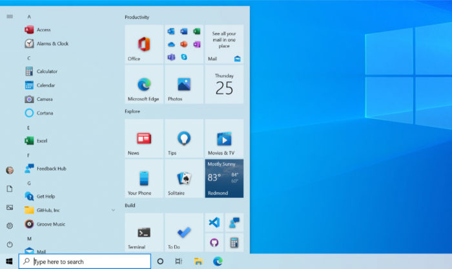Open the Your Phone tile

tap(144, 178)
